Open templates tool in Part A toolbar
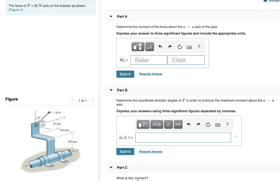 (x=138, y=47)
